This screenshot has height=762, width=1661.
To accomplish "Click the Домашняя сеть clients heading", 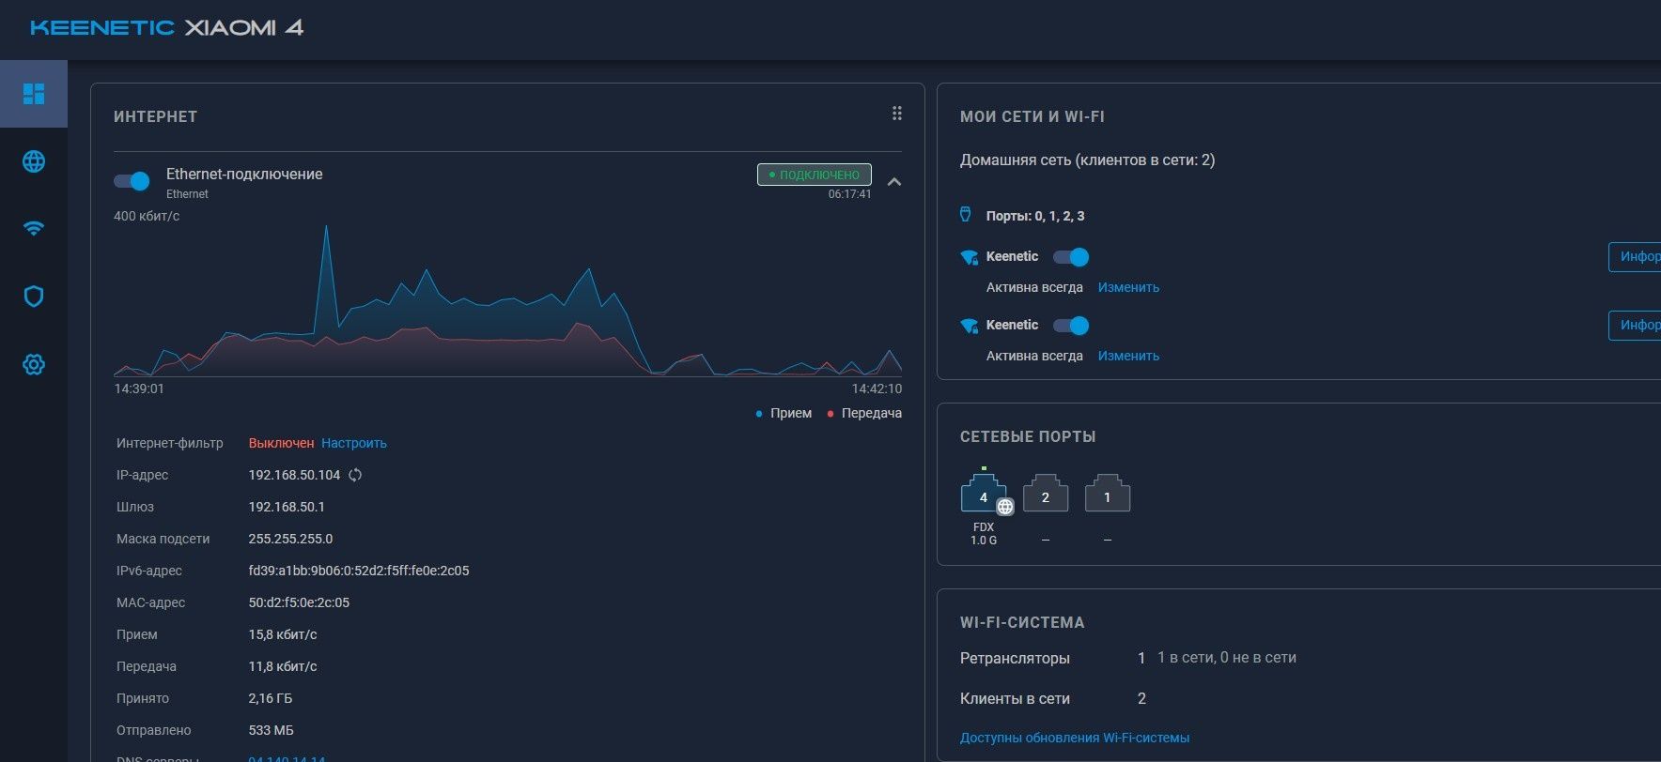I will point(1087,160).
